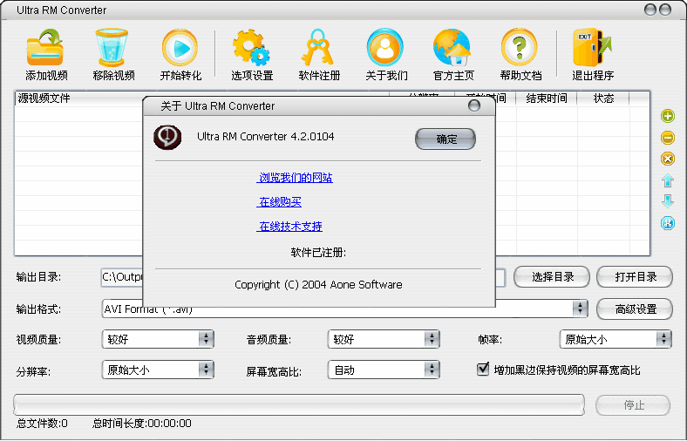The image size is (687, 441).
Task: Click 确定 button in About dialog
Action: 445,139
